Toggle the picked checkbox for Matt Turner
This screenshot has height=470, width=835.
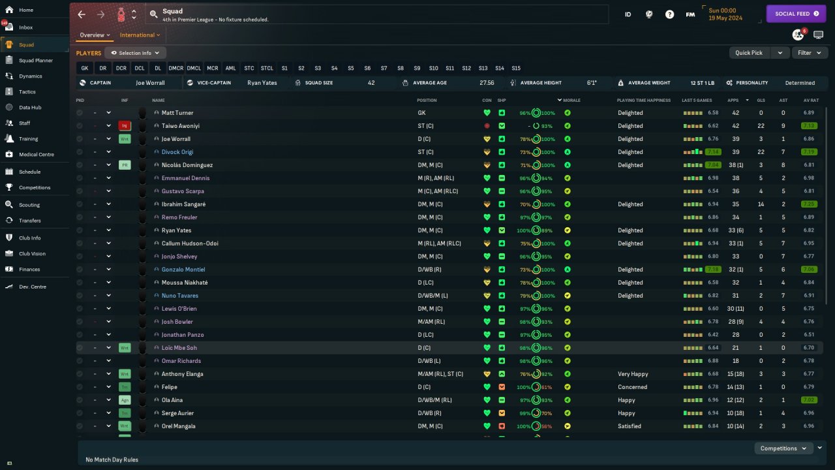click(x=80, y=113)
